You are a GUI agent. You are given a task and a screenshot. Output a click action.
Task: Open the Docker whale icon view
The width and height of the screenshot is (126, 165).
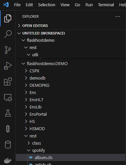tap(8, 160)
